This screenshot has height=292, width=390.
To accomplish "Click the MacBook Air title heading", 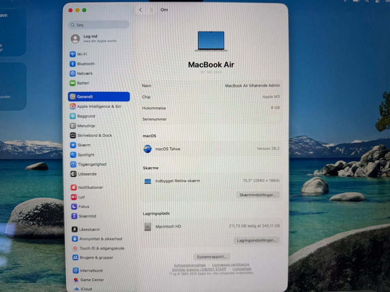I will click(x=211, y=64).
